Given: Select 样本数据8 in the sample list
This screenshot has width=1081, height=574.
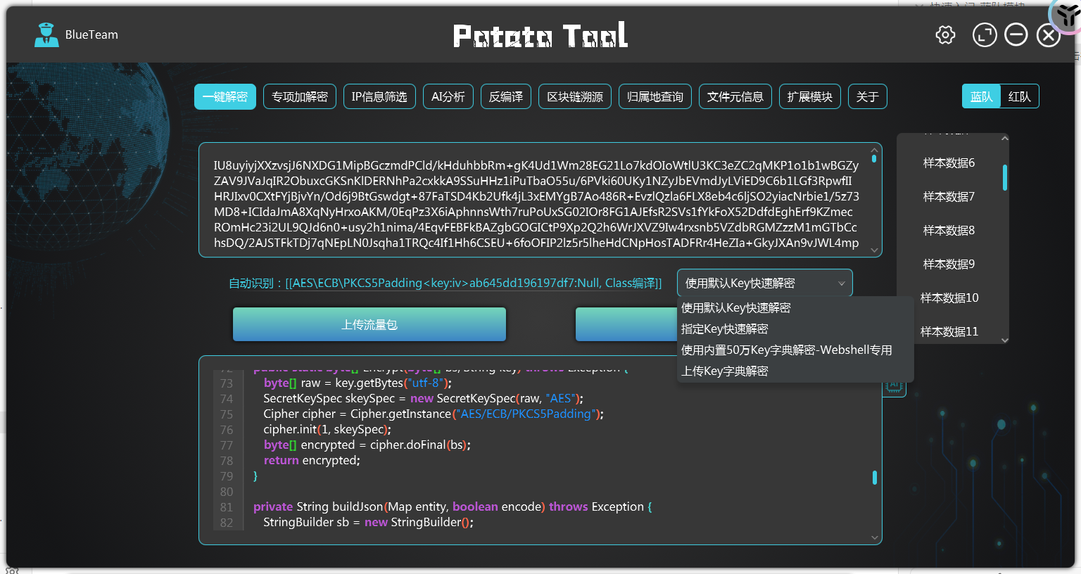Looking at the screenshot, I should click(949, 230).
